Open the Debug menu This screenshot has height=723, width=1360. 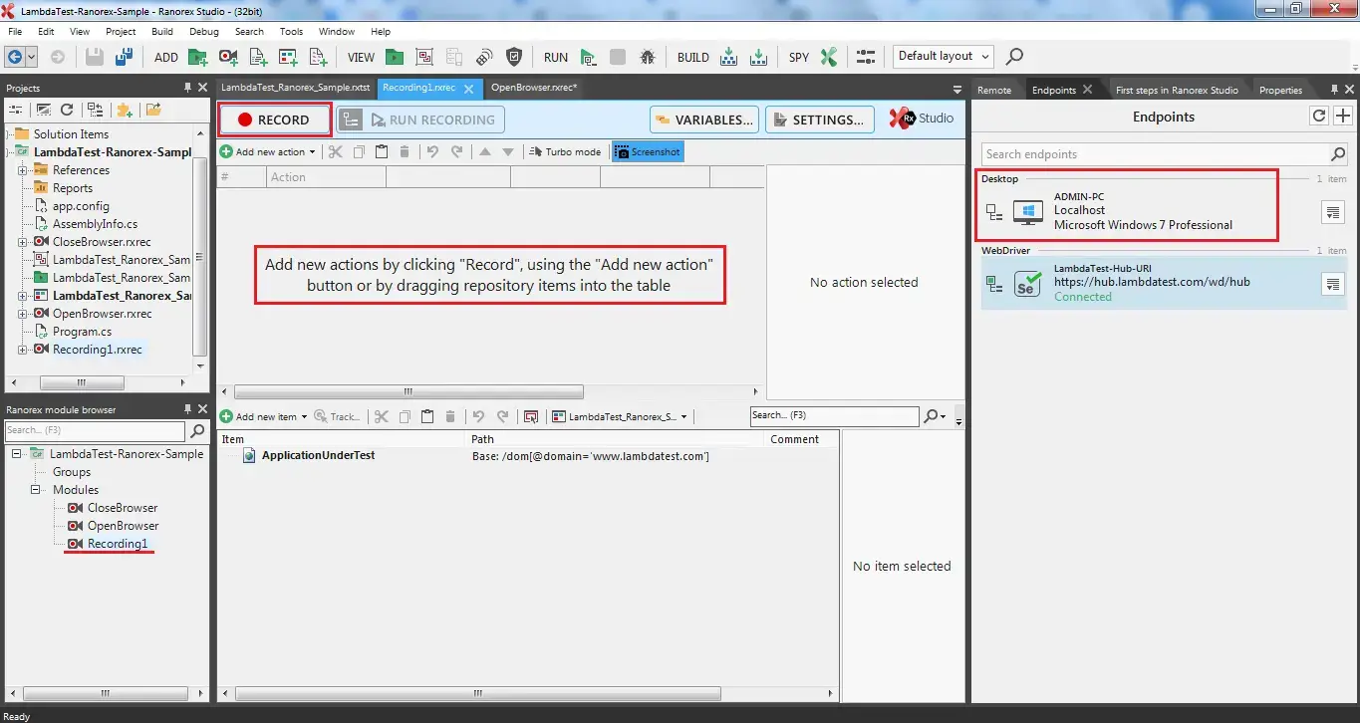(x=203, y=32)
